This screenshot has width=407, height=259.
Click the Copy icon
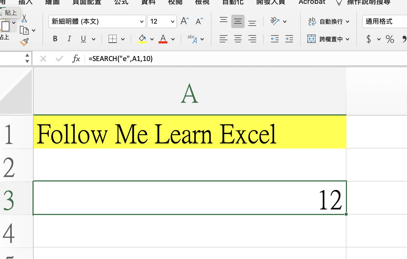coord(24,31)
